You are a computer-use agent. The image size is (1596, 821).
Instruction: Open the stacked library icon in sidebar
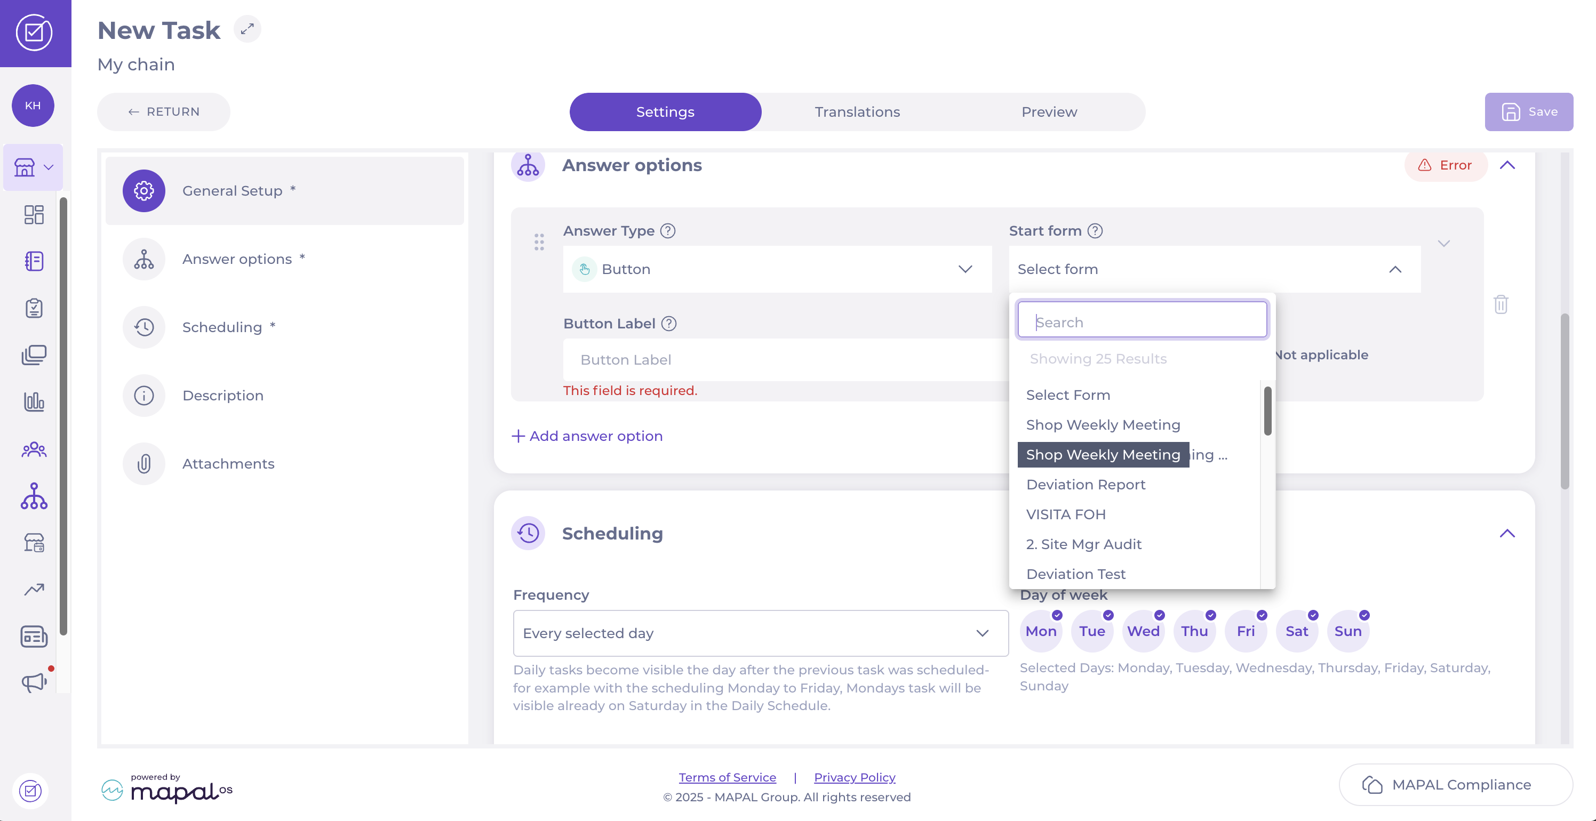(34, 355)
